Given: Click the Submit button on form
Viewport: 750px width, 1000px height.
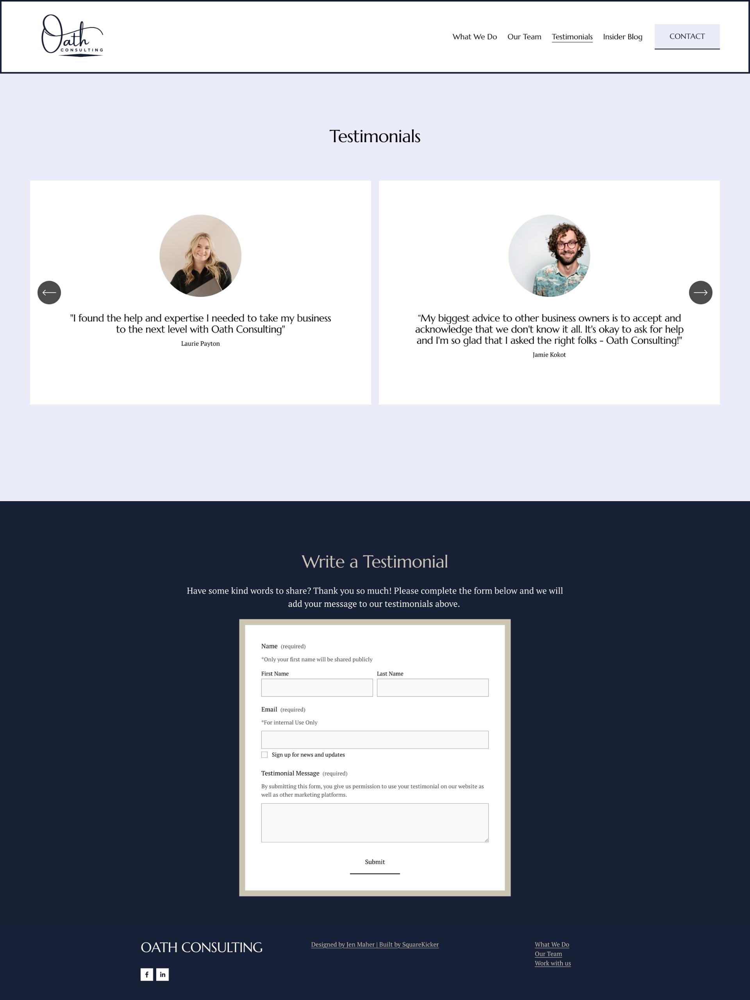Looking at the screenshot, I should pos(374,861).
